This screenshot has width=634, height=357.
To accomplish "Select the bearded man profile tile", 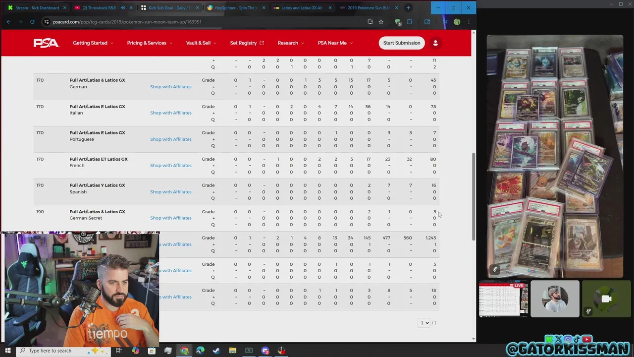I will [x=555, y=299].
